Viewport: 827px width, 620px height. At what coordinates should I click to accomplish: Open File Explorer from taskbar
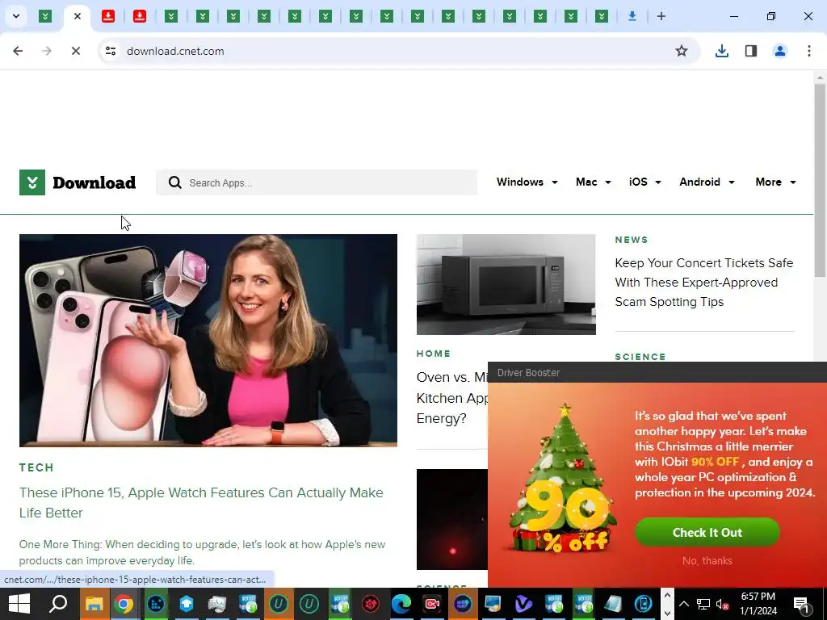click(94, 604)
